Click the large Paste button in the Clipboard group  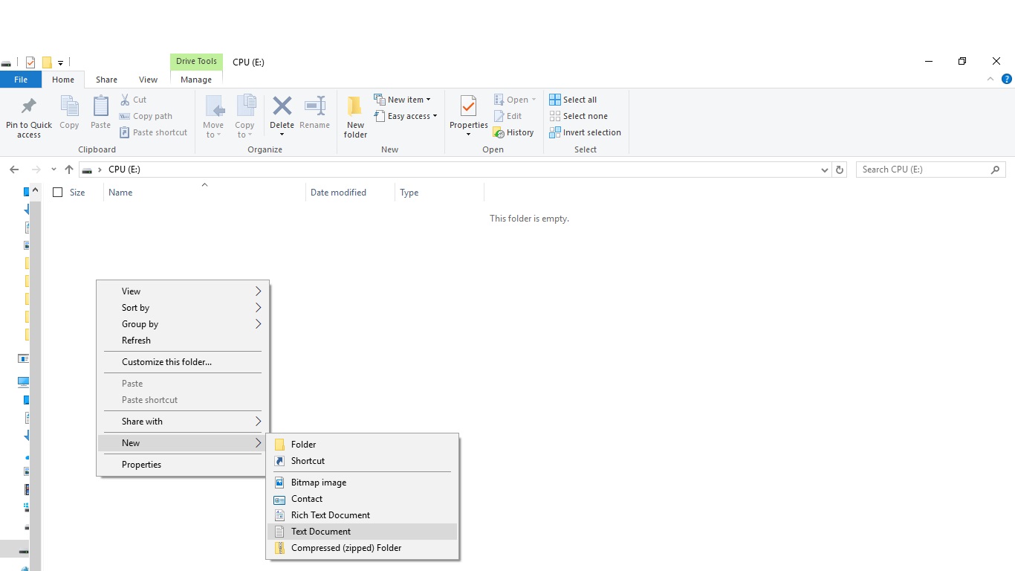point(100,113)
